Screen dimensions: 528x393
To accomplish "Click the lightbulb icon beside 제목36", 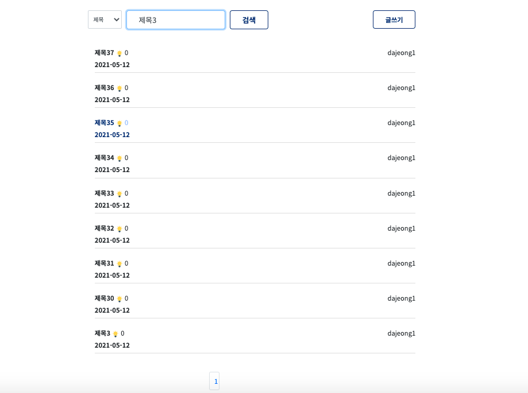I will coord(119,88).
